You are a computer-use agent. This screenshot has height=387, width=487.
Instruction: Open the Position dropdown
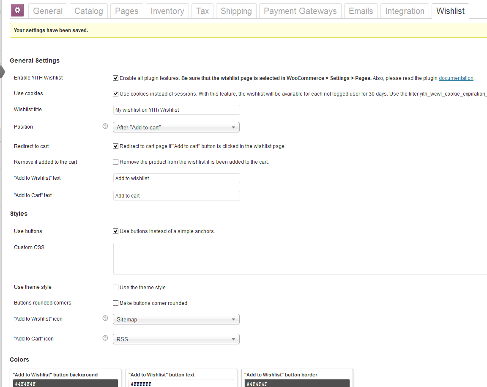(x=176, y=127)
